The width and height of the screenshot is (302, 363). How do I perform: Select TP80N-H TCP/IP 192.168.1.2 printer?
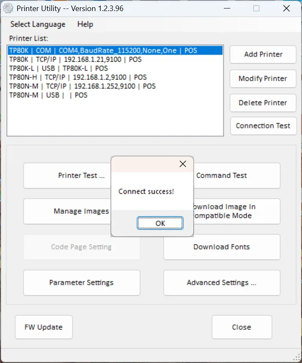[78, 77]
